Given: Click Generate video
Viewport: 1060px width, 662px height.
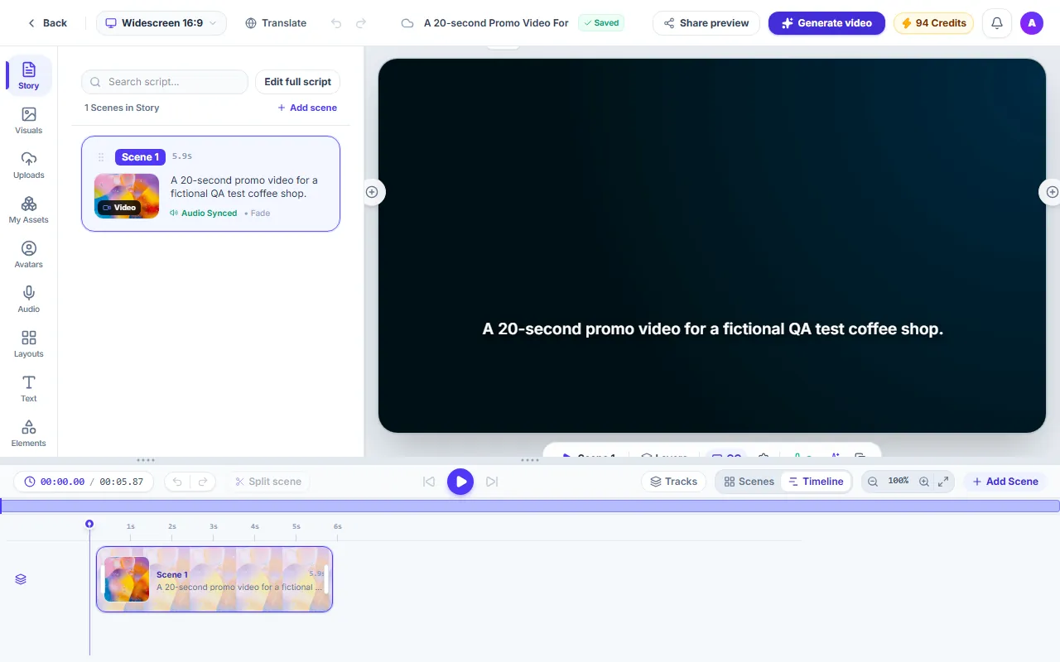Looking at the screenshot, I should tap(826, 23).
